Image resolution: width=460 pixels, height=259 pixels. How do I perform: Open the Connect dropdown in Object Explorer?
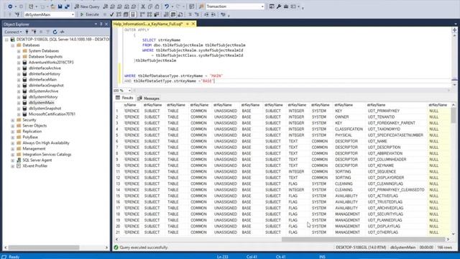click(13, 32)
